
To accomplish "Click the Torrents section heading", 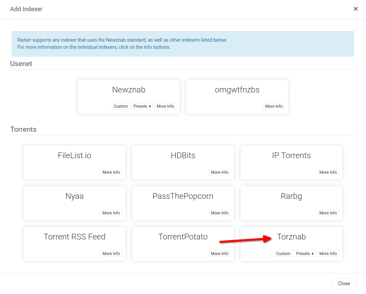I will tap(23, 129).
